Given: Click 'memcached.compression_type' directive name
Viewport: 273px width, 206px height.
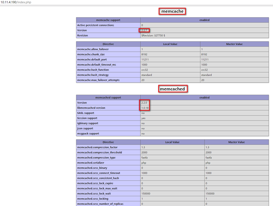Looking at the screenshot, I should [x=96, y=157].
